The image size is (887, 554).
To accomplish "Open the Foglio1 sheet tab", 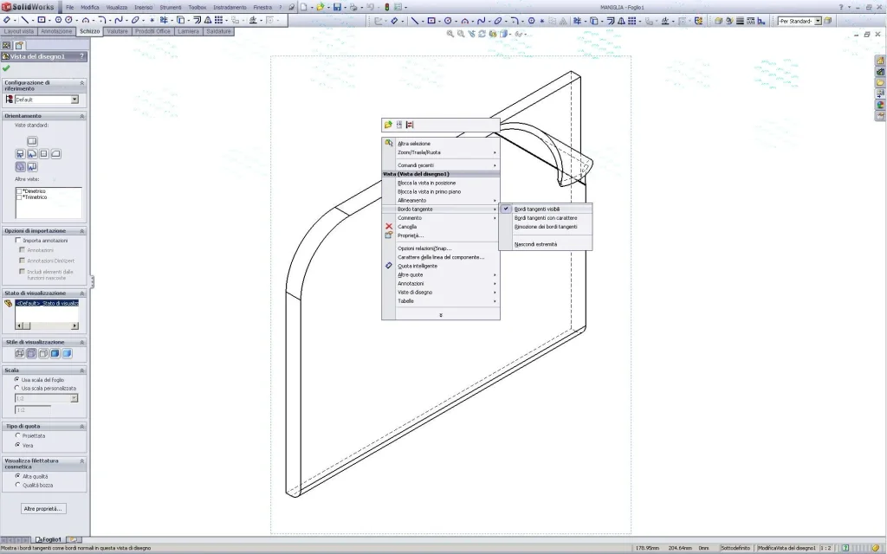I will click(49, 539).
